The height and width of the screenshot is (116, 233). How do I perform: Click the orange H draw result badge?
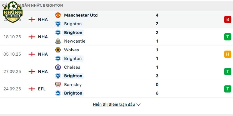pyautogui.click(x=227, y=54)
